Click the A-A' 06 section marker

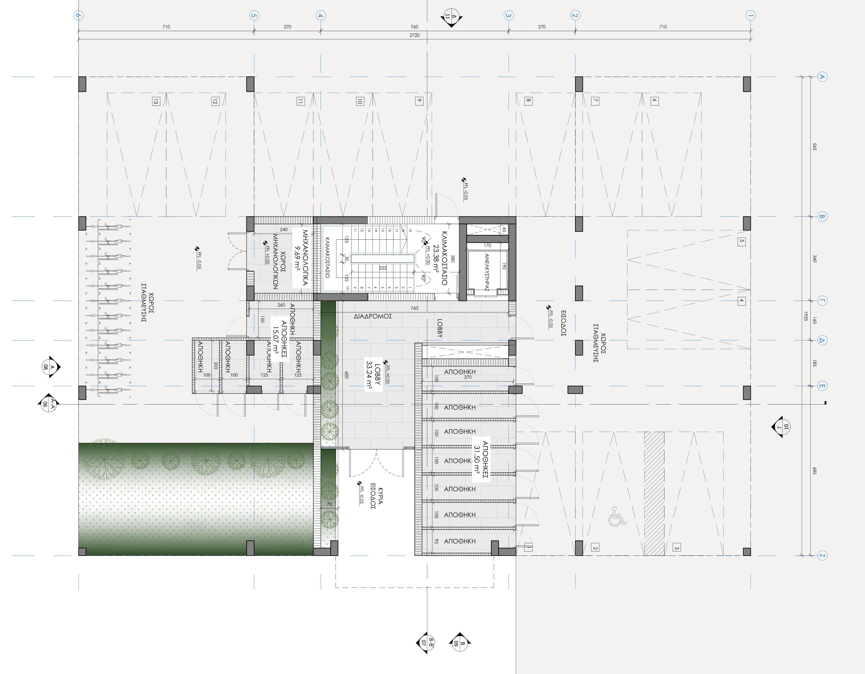point(48,405)
